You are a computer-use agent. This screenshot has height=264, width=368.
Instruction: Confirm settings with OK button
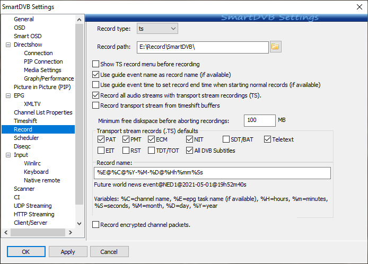[26, 252]
